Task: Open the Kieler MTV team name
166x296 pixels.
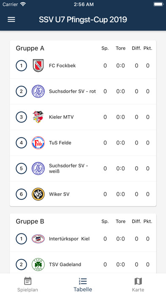Action: pyautogui.click(x=61, y=117)
